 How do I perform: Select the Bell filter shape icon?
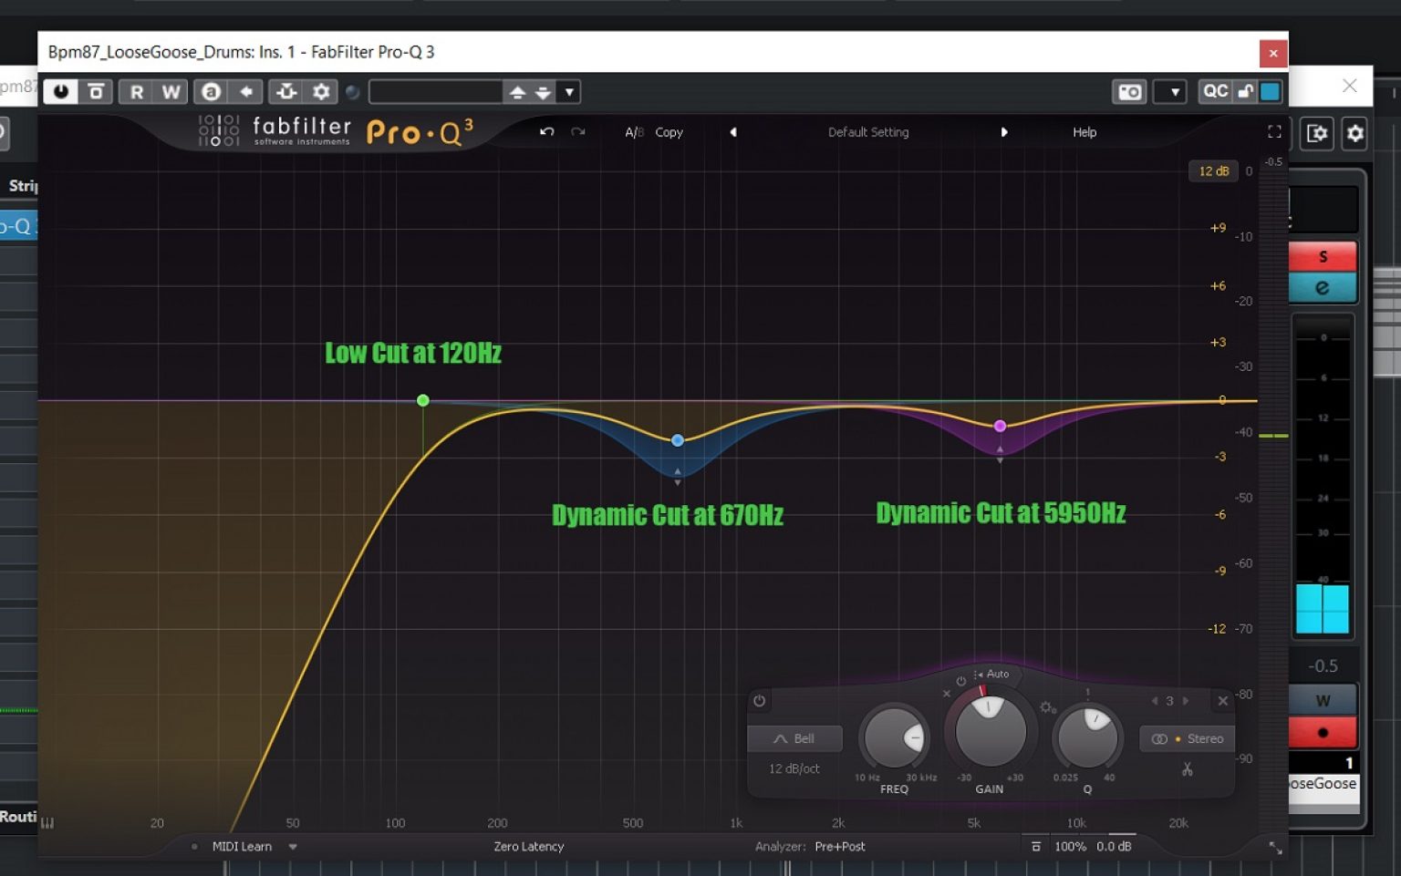[x=794, y=738]
